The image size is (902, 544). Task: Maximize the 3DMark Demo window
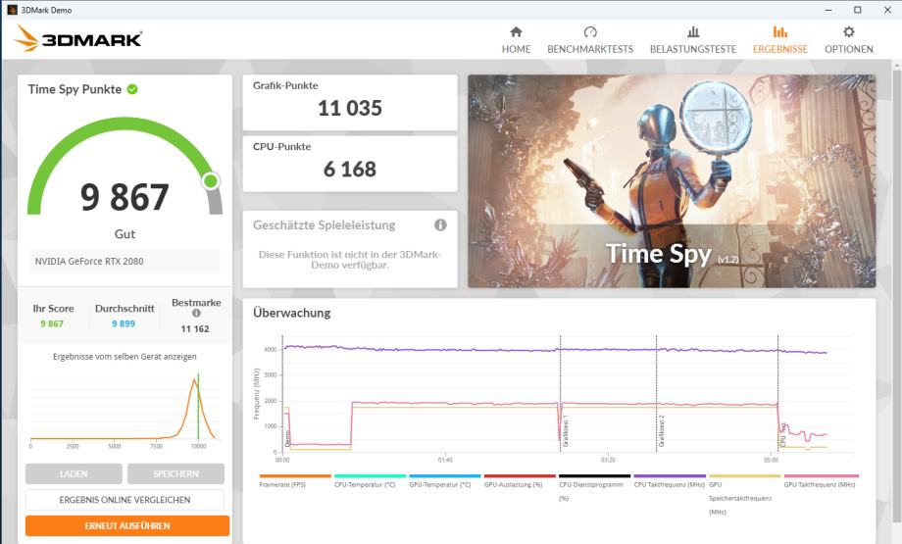click(858, 10)
